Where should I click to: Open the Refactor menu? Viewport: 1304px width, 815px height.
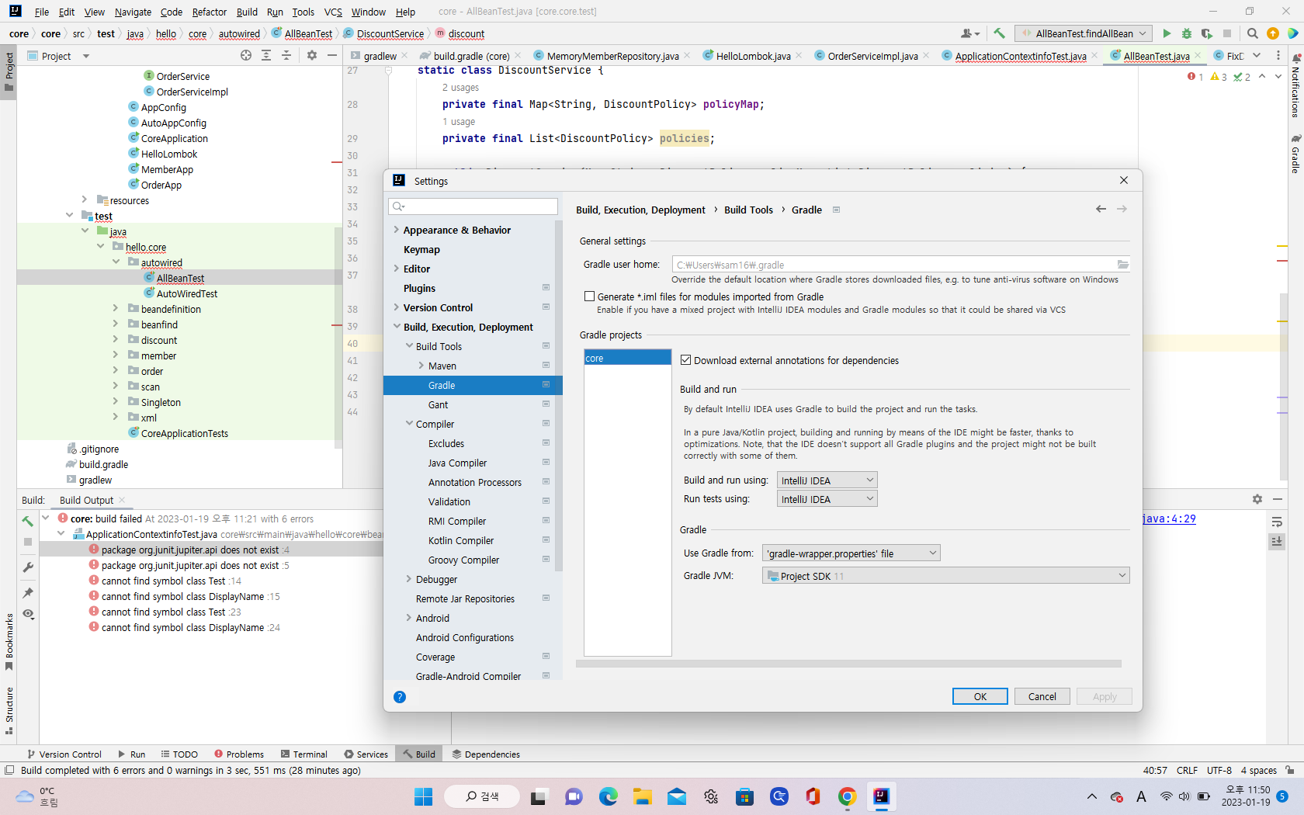coord(210,12)
